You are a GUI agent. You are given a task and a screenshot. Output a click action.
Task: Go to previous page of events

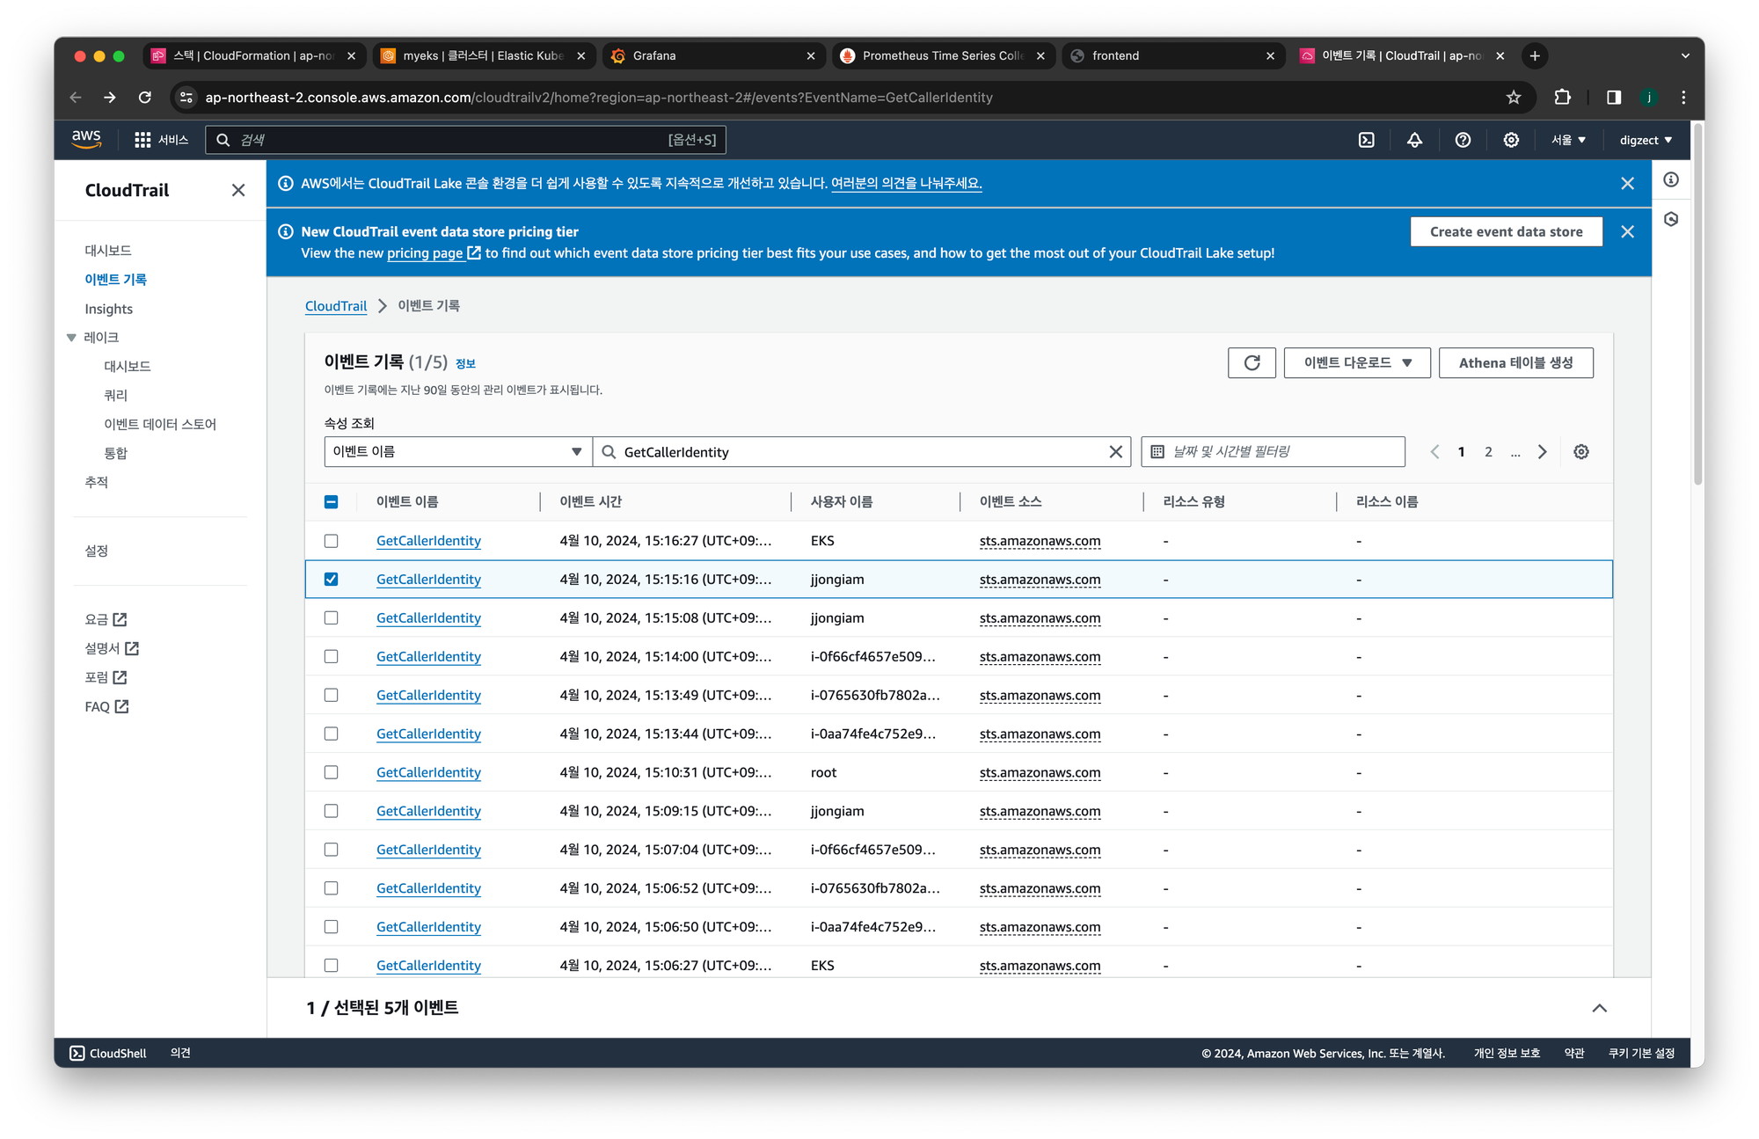click(1434, 451)
